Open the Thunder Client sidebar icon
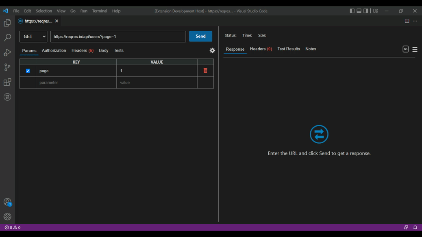The image size is (422, 237). [x=7, y=97]
